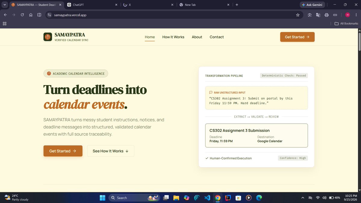Open the About nav link

pos(197,37)
